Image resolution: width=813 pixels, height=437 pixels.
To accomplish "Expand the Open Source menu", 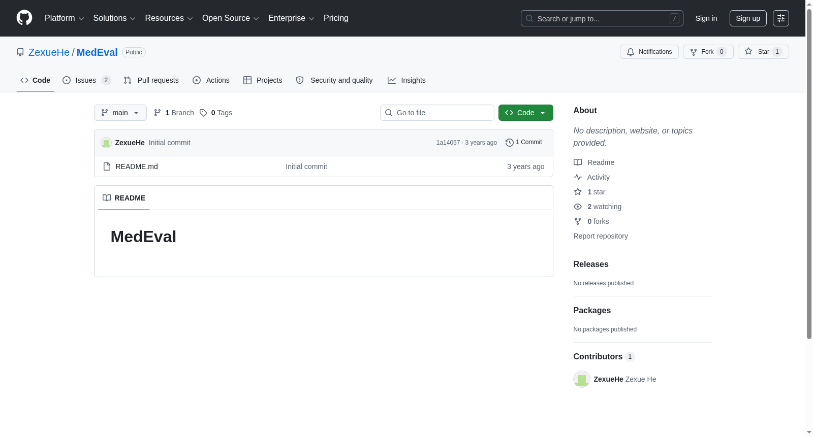I will click(231, 18).
